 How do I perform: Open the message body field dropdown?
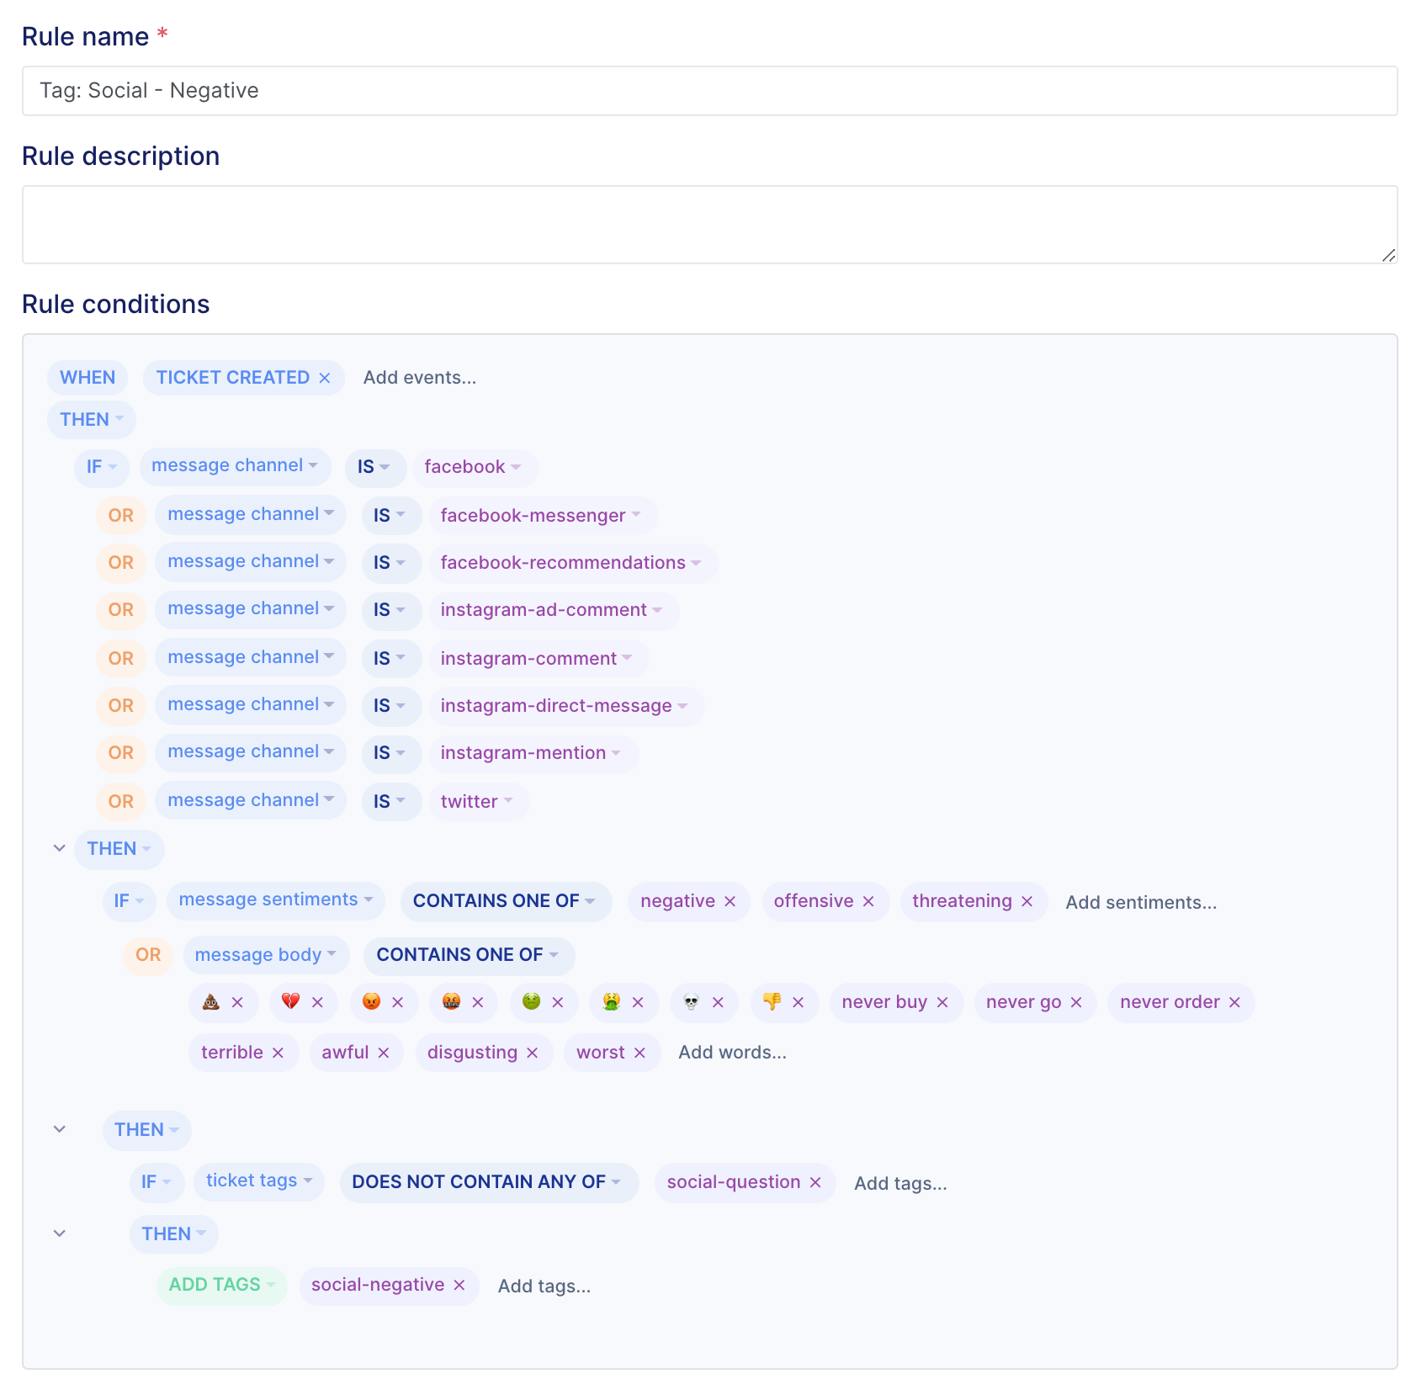coord(266,955)
